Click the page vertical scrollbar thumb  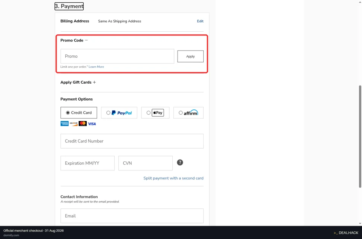click(x=360, y=136)
